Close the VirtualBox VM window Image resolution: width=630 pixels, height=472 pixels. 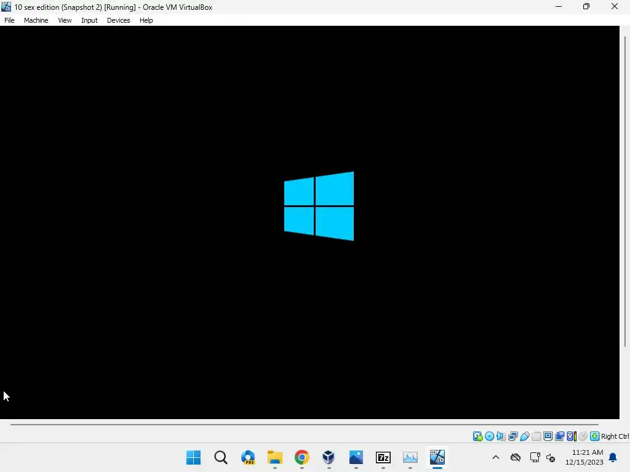pos(615,7)
